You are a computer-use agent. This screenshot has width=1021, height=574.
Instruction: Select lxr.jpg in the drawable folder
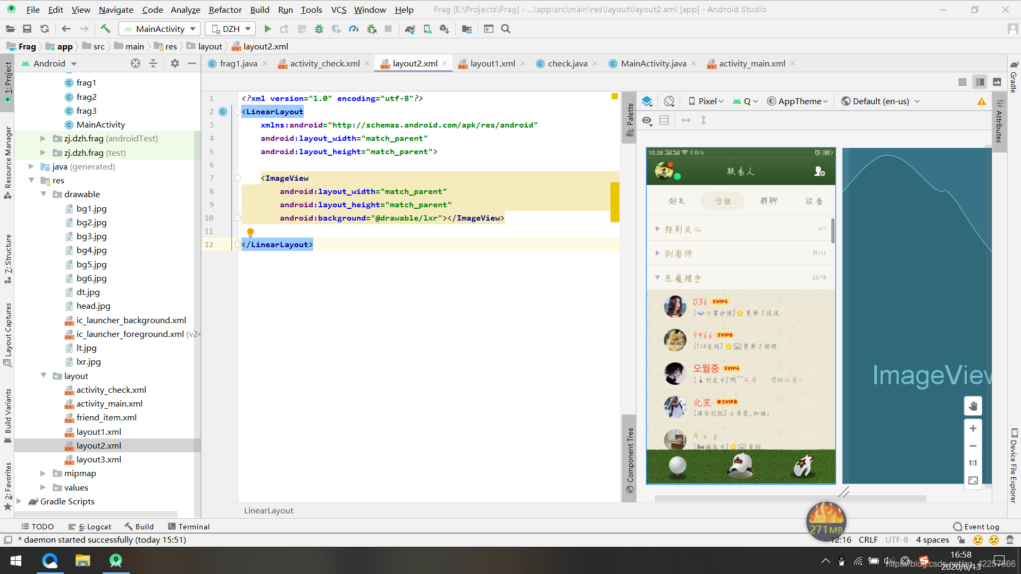(x=88, y=361)
